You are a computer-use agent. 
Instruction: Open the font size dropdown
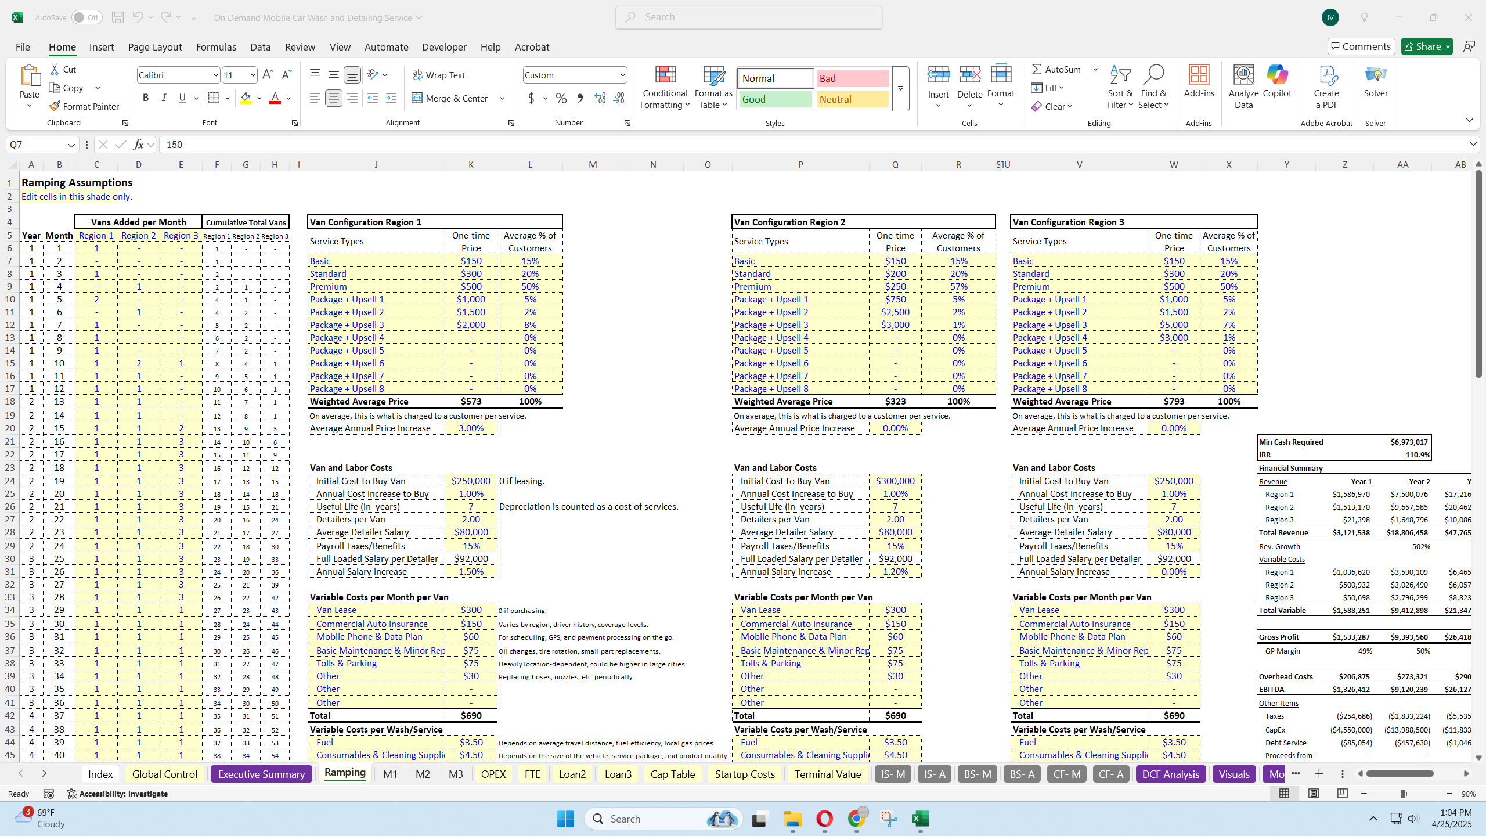point(252,75)
